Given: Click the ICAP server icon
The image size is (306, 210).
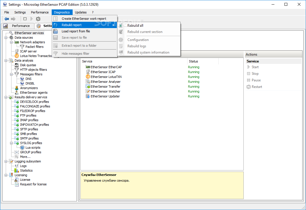Looking at the screenshot, I should click(17, 51).
